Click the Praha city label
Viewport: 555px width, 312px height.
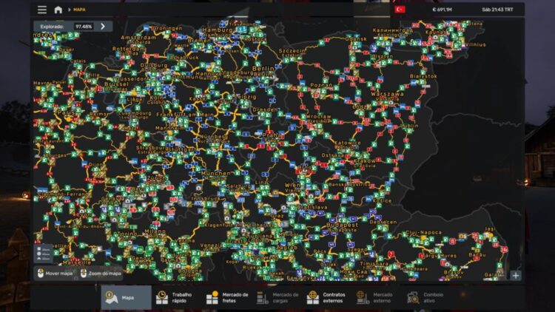pyautogui.click(x=272, y=135)
